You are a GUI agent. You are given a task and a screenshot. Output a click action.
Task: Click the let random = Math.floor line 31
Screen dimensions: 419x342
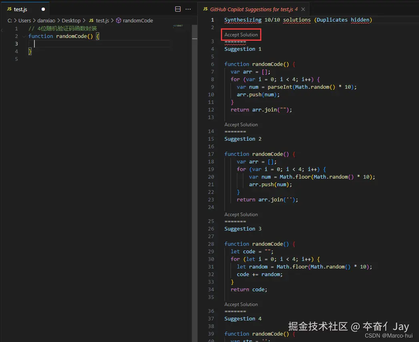point(305,267)
